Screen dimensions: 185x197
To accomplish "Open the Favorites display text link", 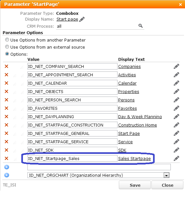I will pyautogui.click(x=128, y=108).
